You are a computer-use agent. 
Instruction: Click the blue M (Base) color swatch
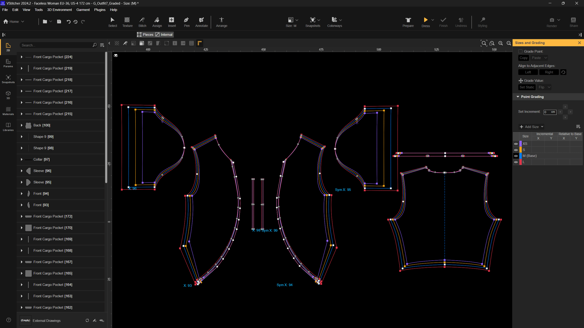point(520,156)
